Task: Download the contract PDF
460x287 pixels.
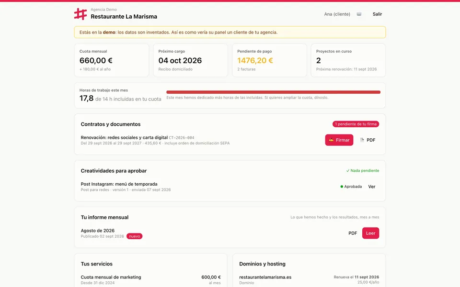Action: (x=368, y=140)
